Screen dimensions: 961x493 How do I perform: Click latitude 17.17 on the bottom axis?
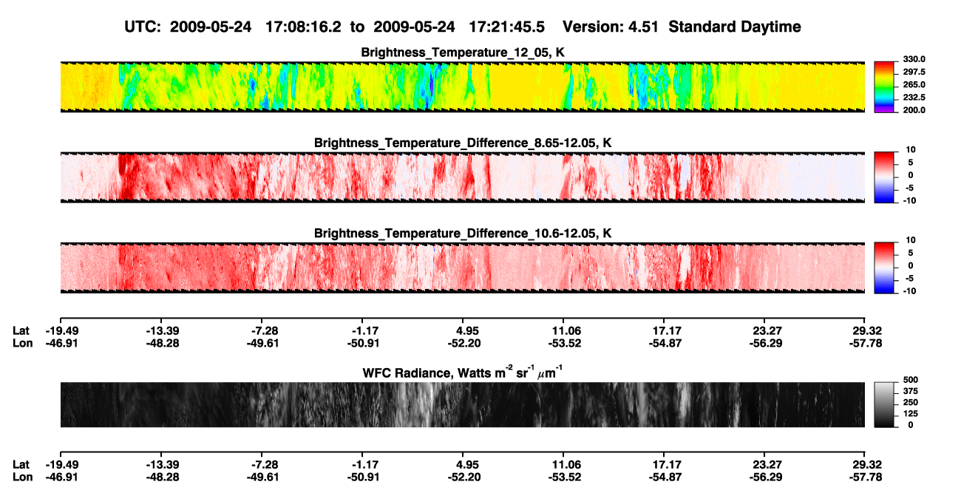[x=665, y=464]
